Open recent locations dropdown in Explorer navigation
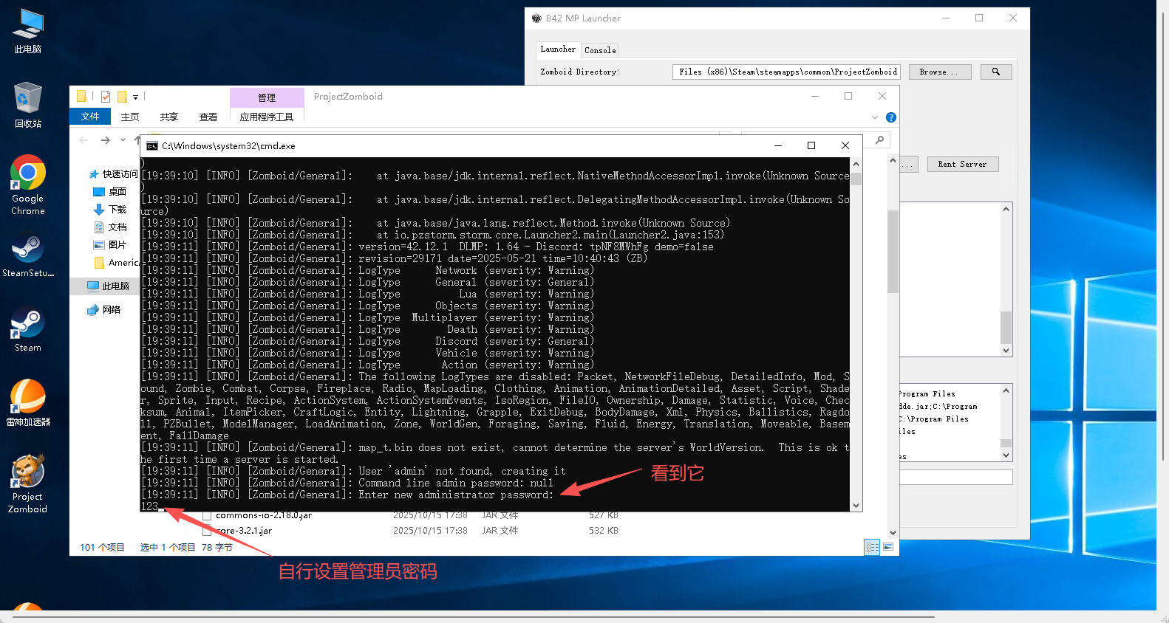The height and width of the screenshot is (623, 1169). tap(123, 140)
